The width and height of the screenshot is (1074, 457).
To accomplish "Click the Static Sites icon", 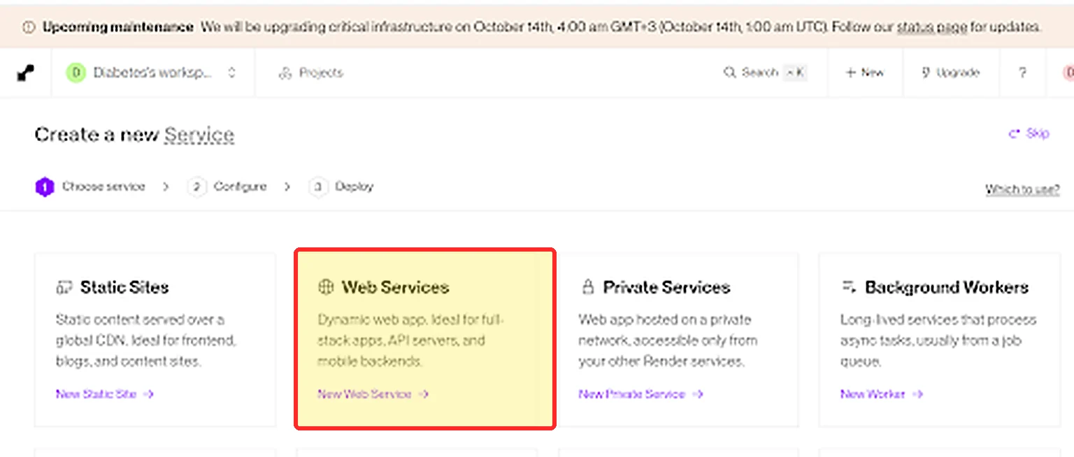I will pyautogui.click(x=64, y=287).
